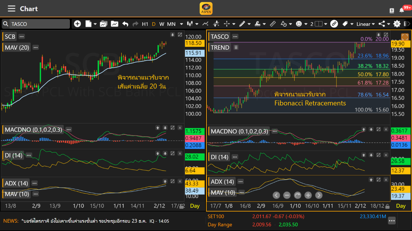This screenshot has height=231, width=412.
Task: Close the TASCO ADX (14) pane
Action: click(x=386, y=179)
